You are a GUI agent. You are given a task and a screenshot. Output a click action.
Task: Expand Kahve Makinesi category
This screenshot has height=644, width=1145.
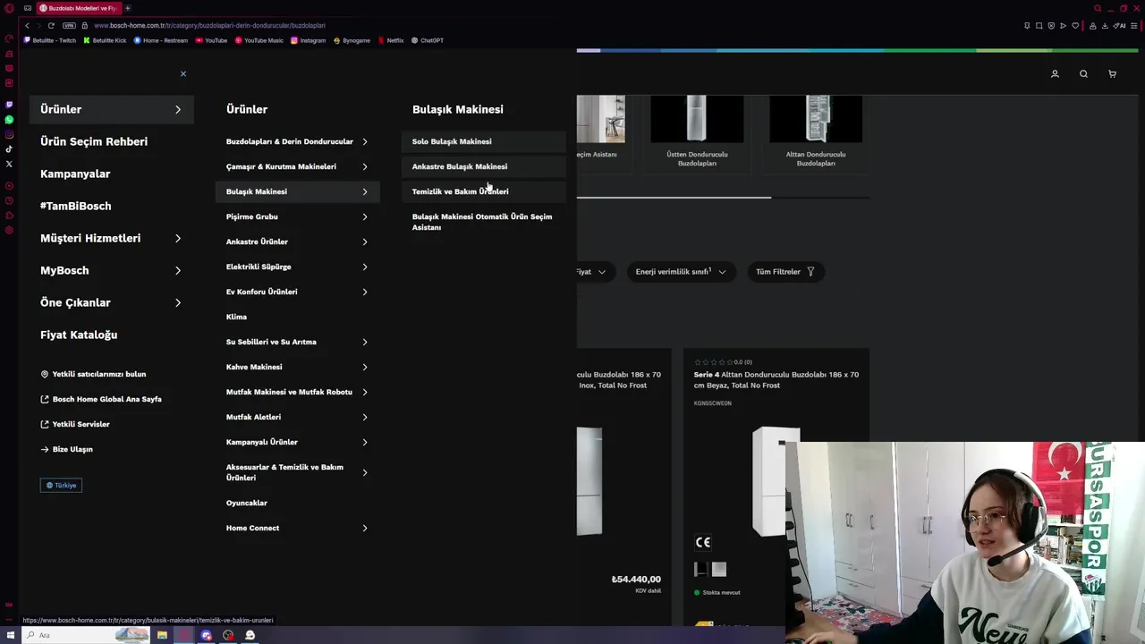[x=298, y=367]
